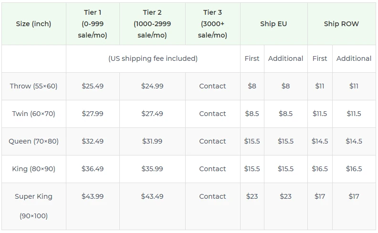Screen dimensions: 378x233
Task: Select the $31.99 Queen Tier 2 price
Action: pyautogui.click(x=152, y=141)
